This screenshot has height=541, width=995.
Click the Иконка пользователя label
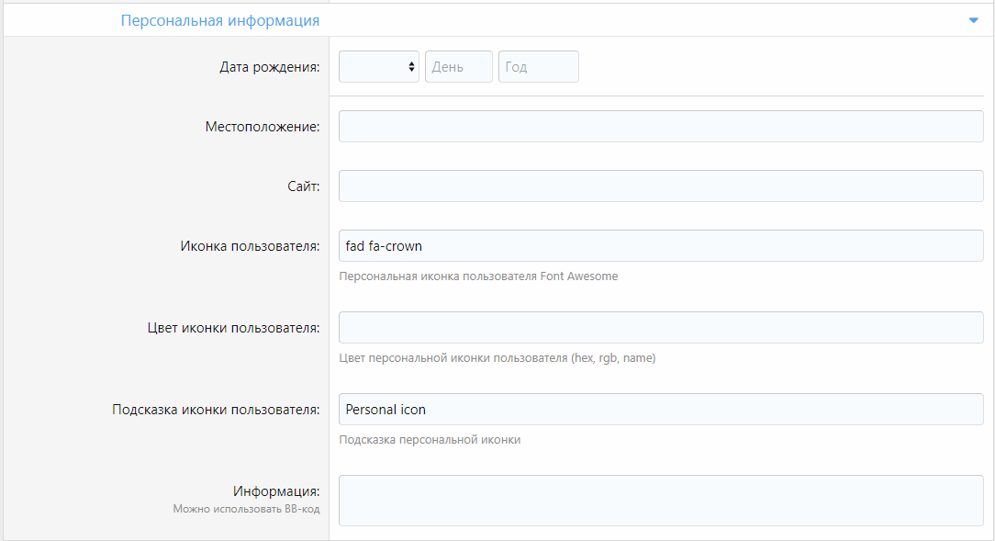tap(250, 246)
